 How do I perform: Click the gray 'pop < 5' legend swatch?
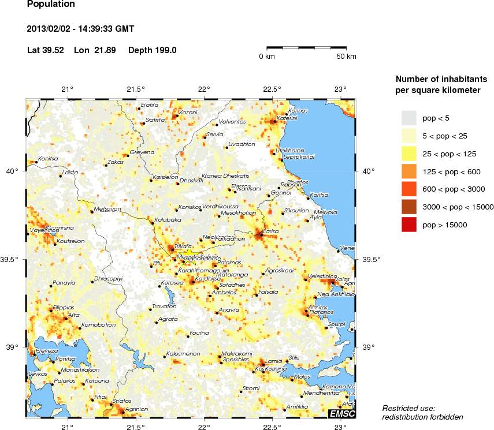click(408, 118)
